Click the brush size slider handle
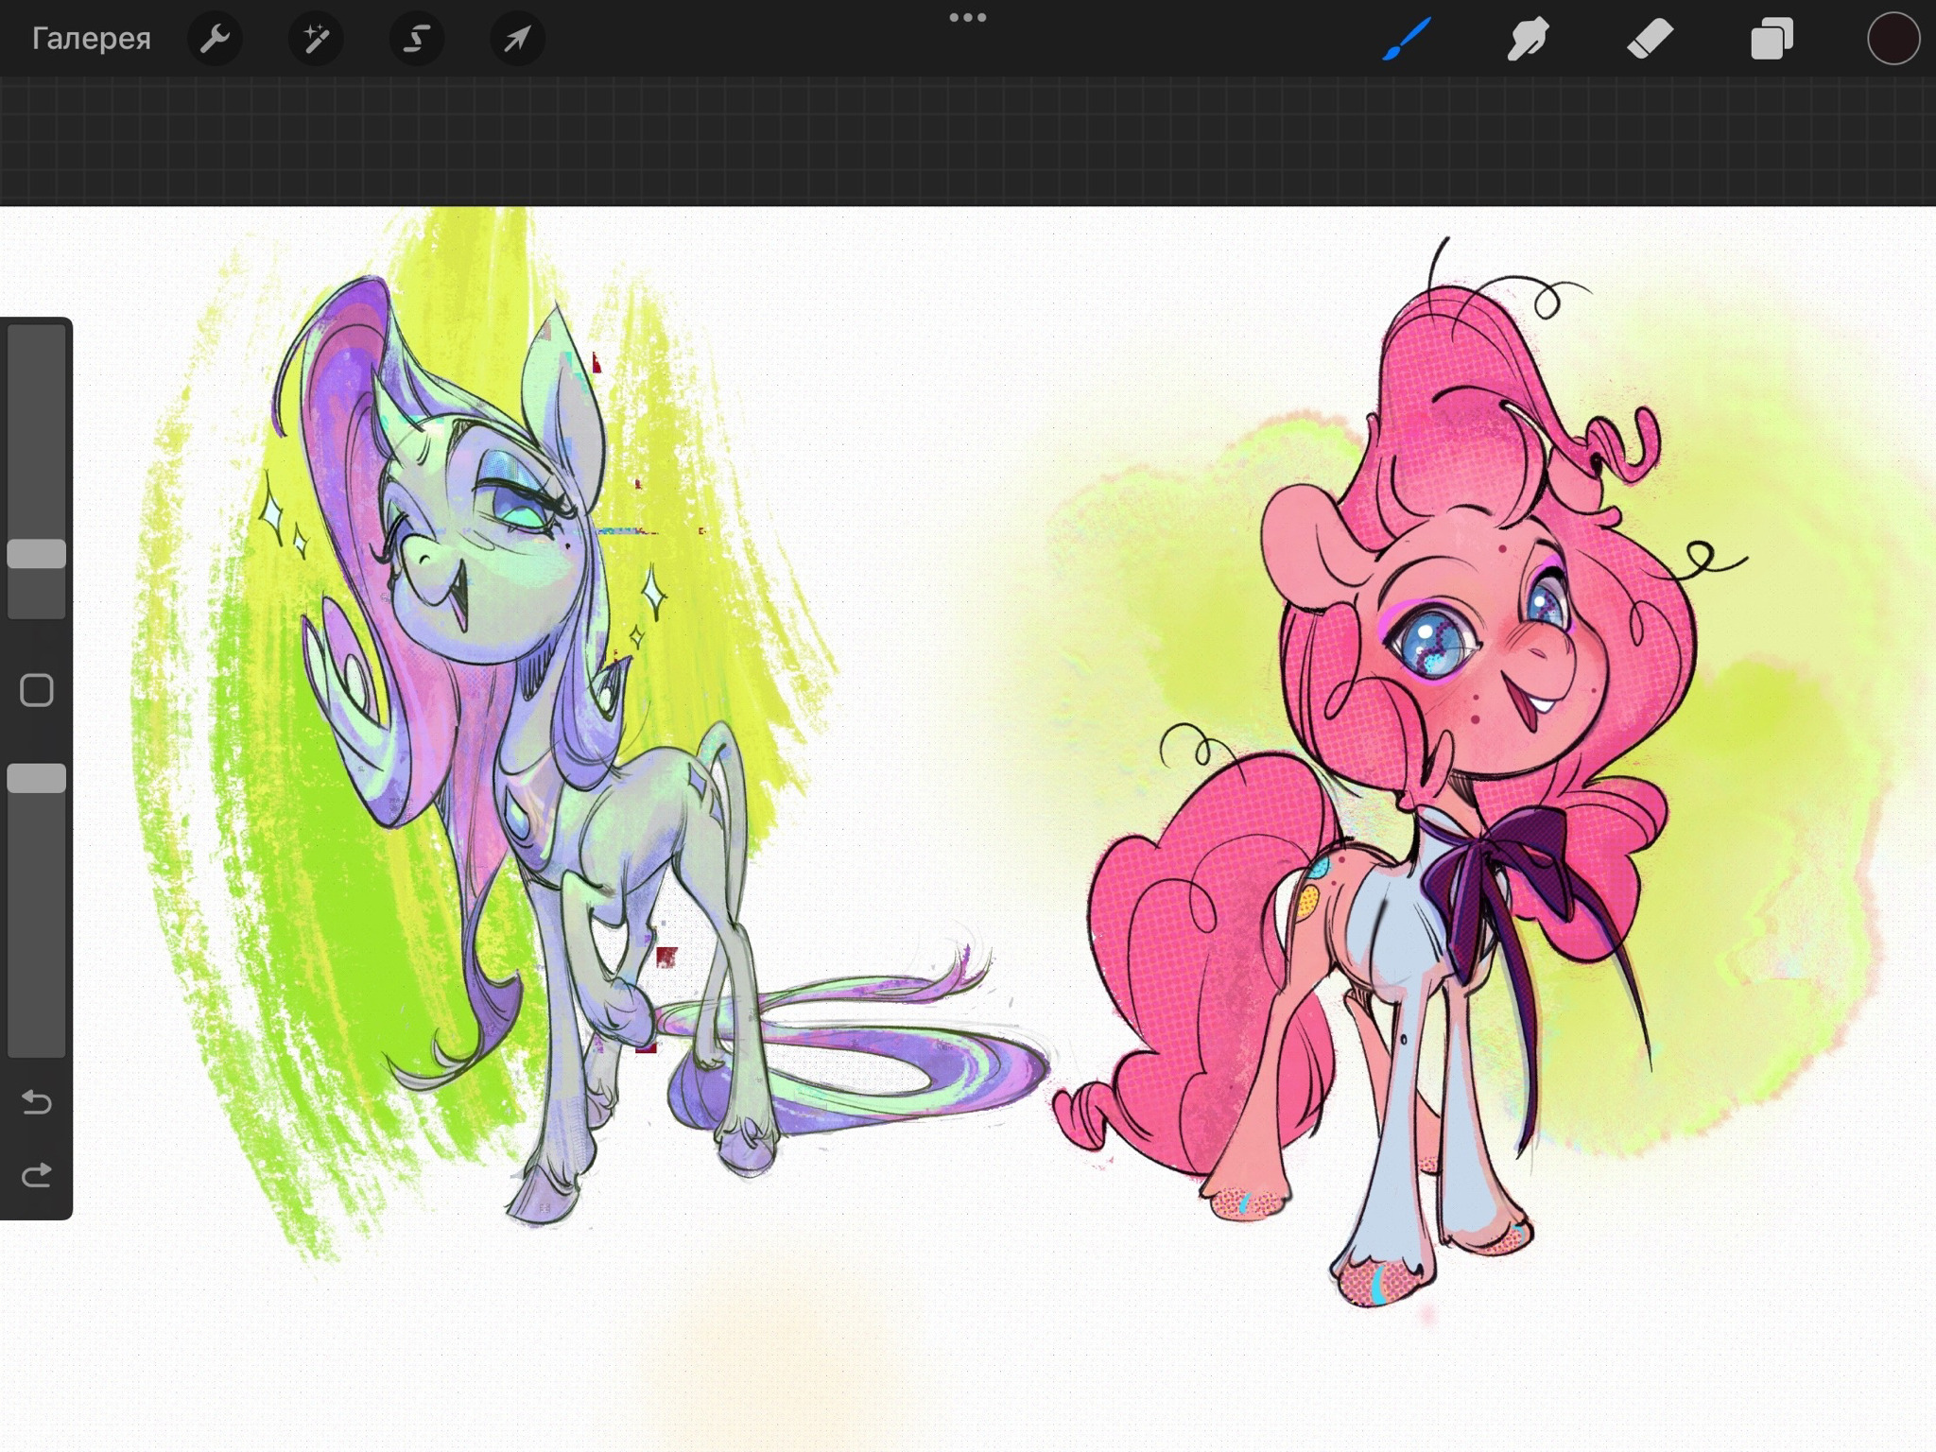The width and height of the screenshot is (1936, 1452). click(x=37, y=554)
